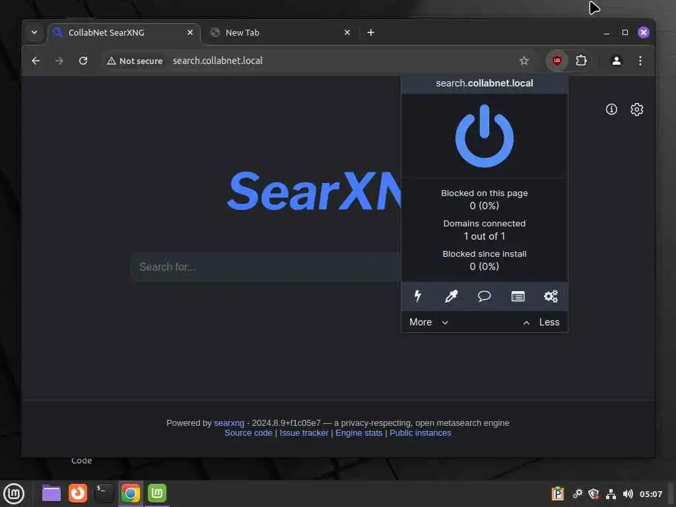676x507 pixels.
Task: Open the clipboard manager tray icon
Action: tap(557, 494)
